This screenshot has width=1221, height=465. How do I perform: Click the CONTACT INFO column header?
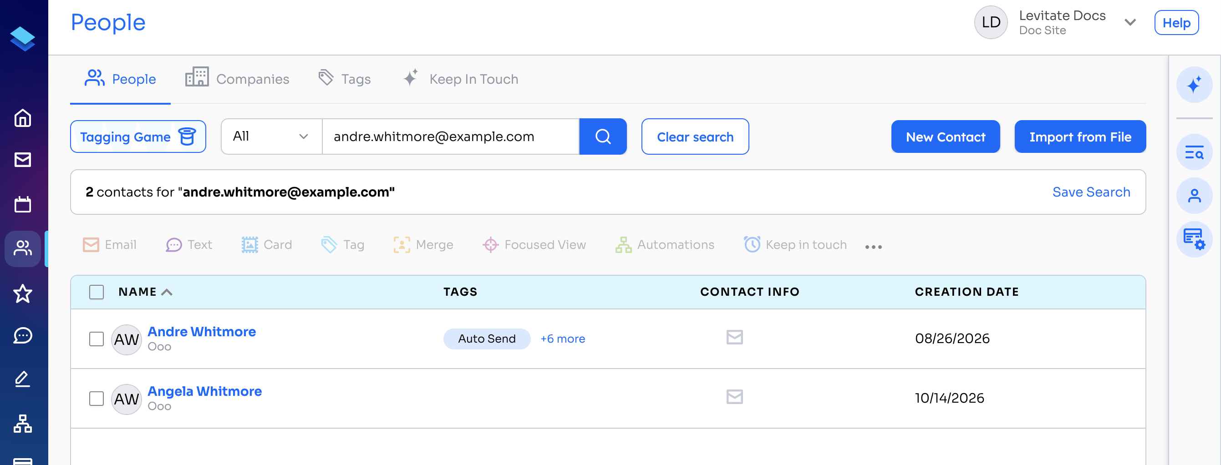pos(750,292)
